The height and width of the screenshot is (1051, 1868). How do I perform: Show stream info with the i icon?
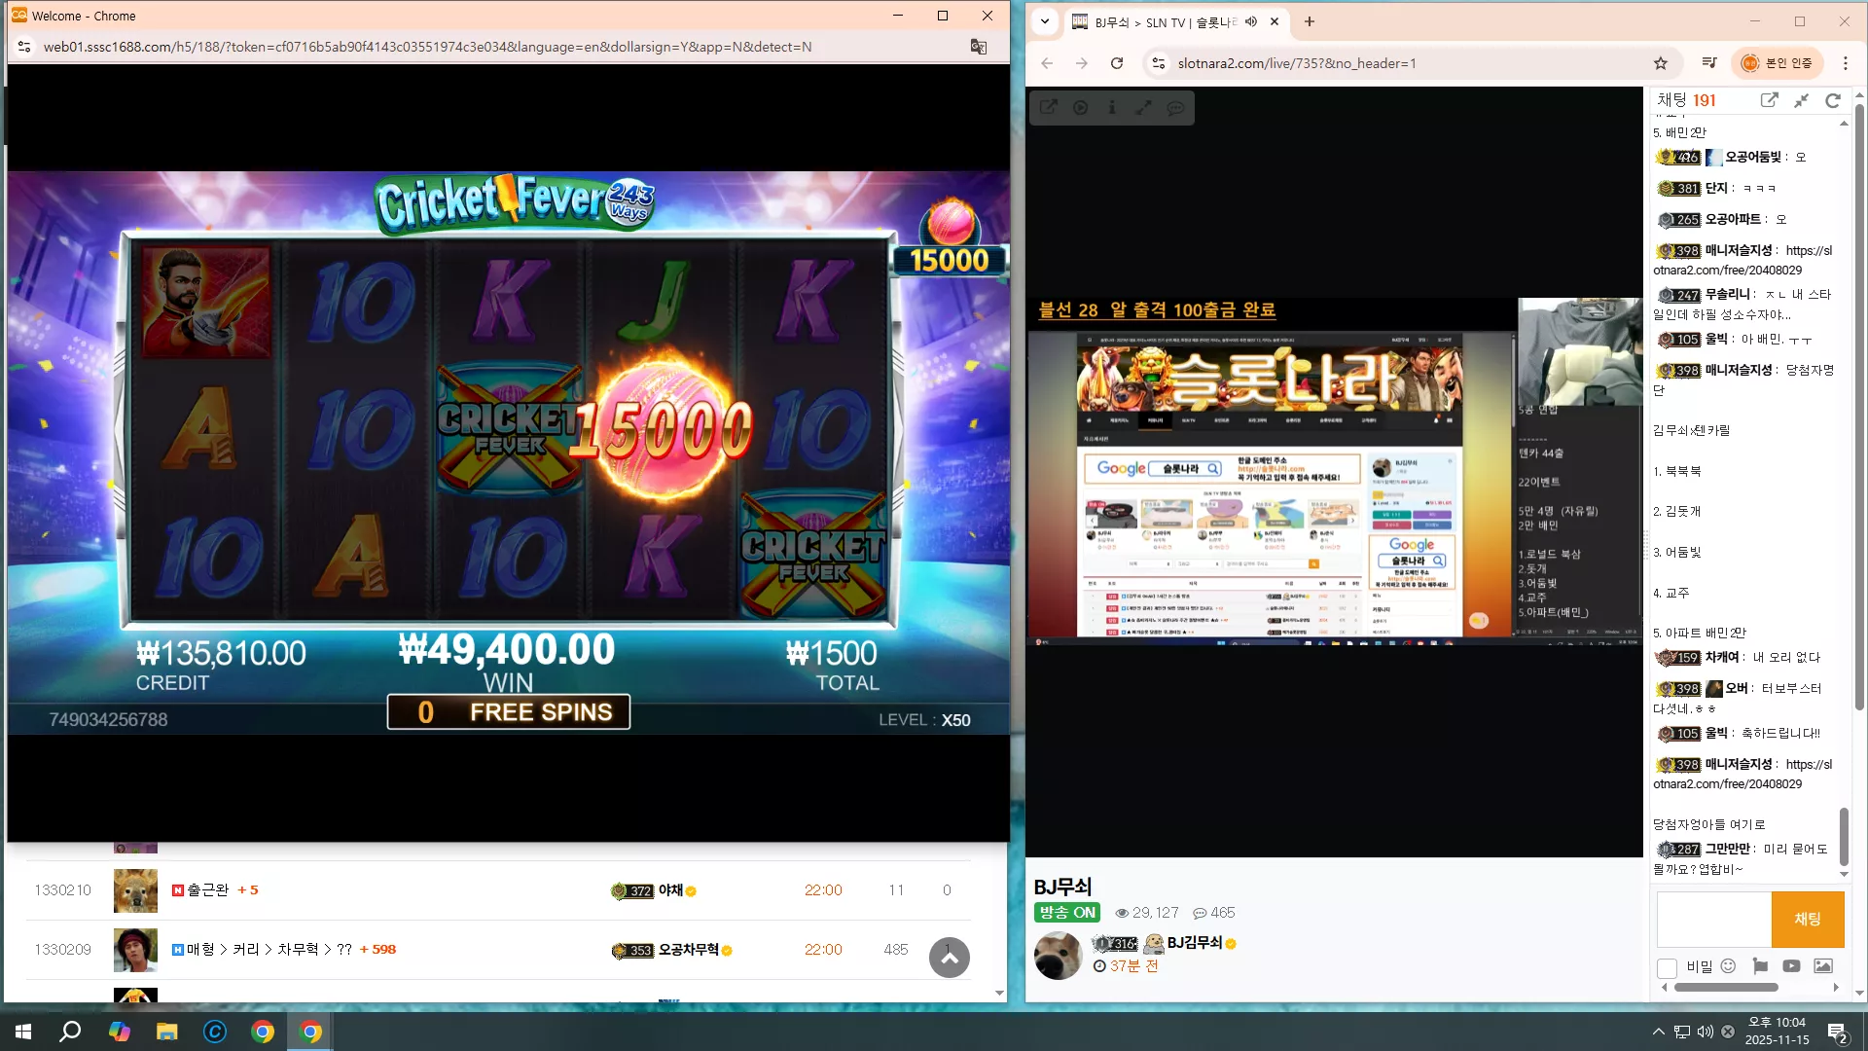1112,107
